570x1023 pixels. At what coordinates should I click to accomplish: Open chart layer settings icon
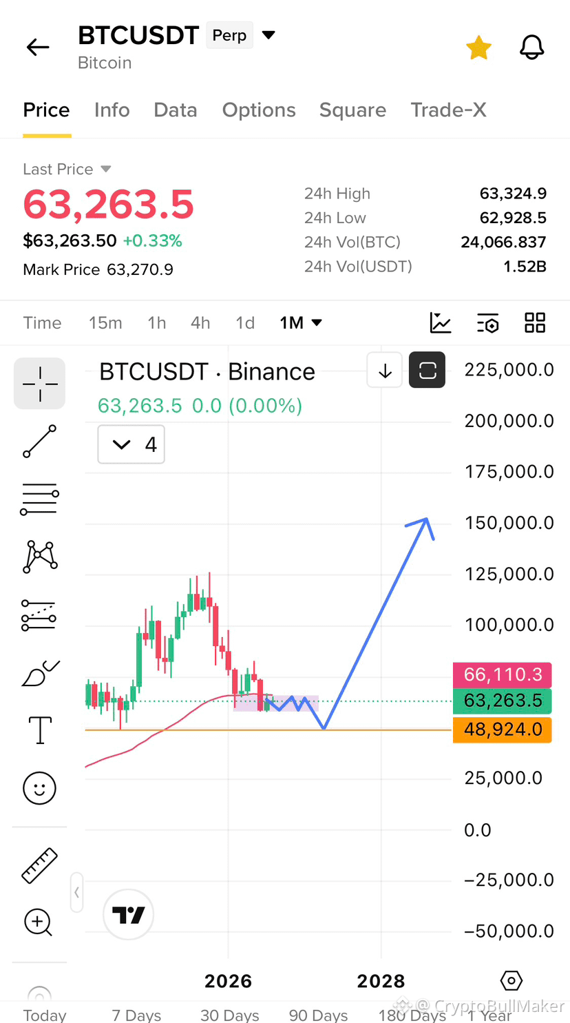pos(487,323)
